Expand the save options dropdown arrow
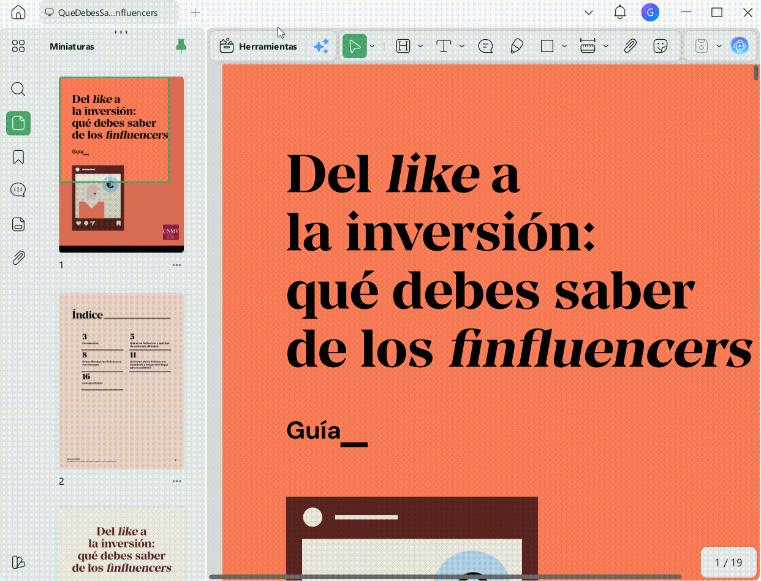This screenshot has width=761, height=581. tap(719, 46)
